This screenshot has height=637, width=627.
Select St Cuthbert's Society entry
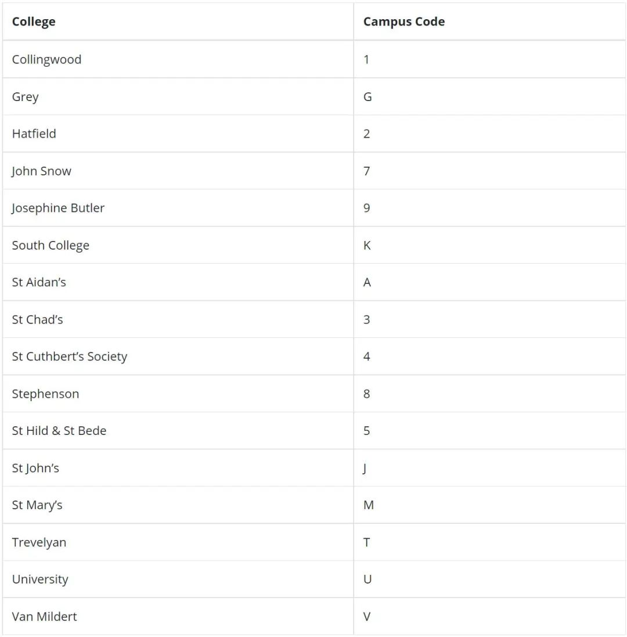[70, 357]
